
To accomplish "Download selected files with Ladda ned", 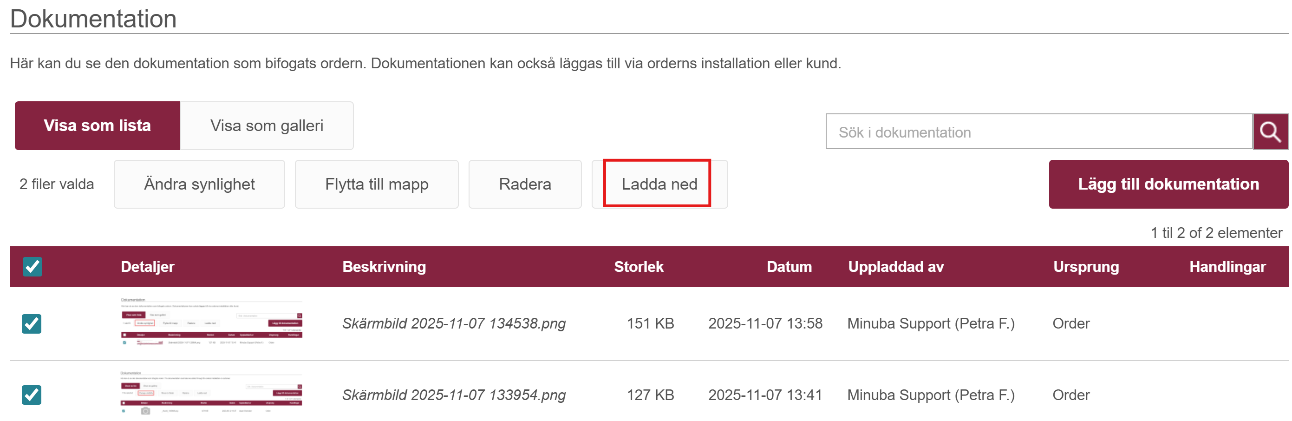I will click(x=659, y=184).
